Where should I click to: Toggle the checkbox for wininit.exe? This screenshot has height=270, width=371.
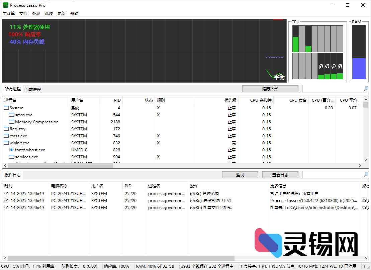click(6, 143)
